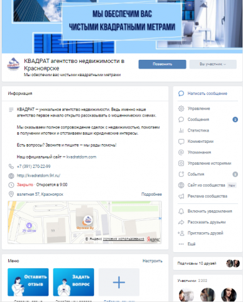The width and height of the screenshot is (243, 302).
Task: Click phone number +7 (391) 270-22-99
Action: [x=33, y=167]
